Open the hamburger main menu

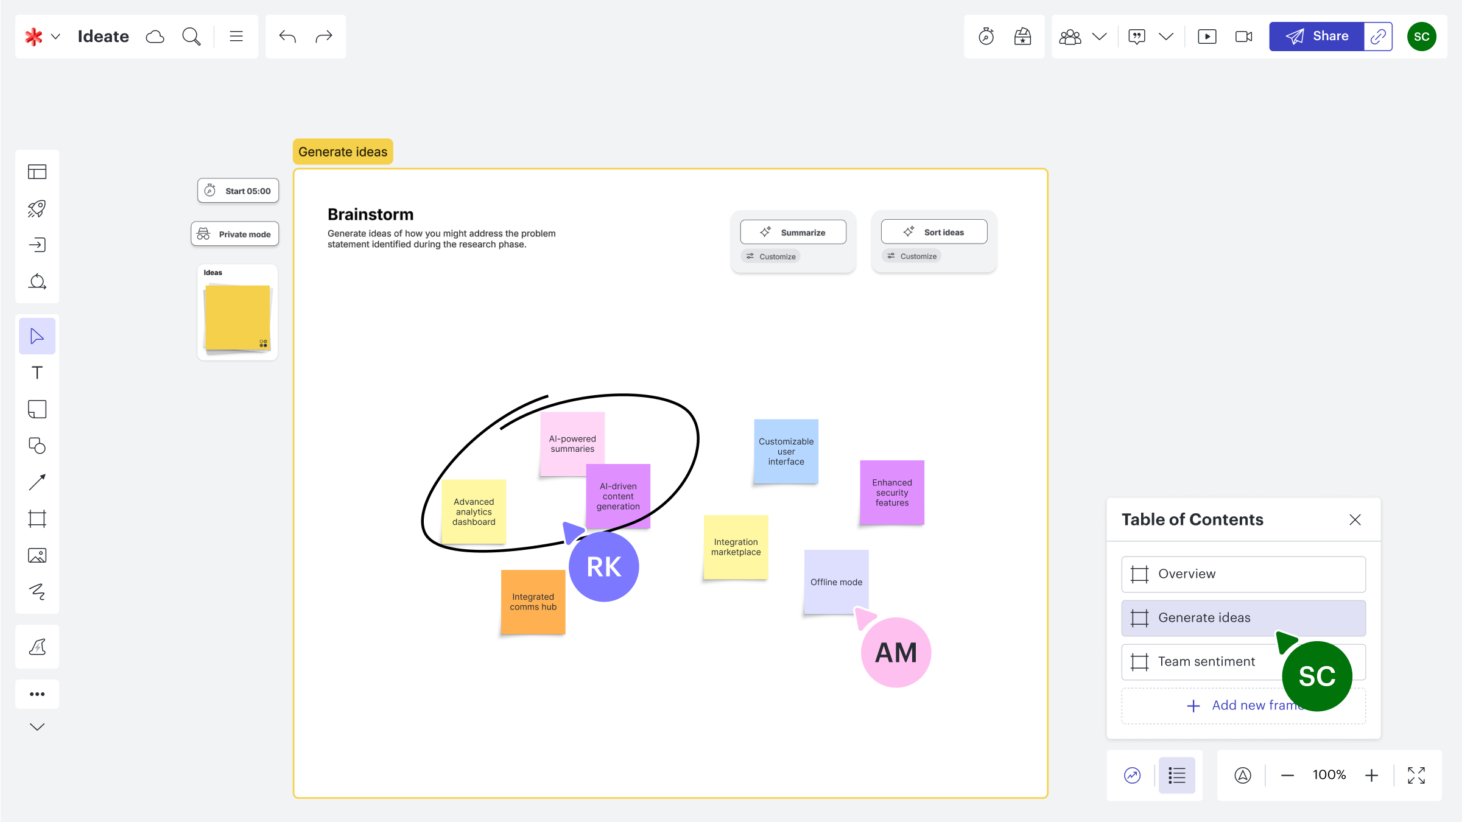pos(236,37)
